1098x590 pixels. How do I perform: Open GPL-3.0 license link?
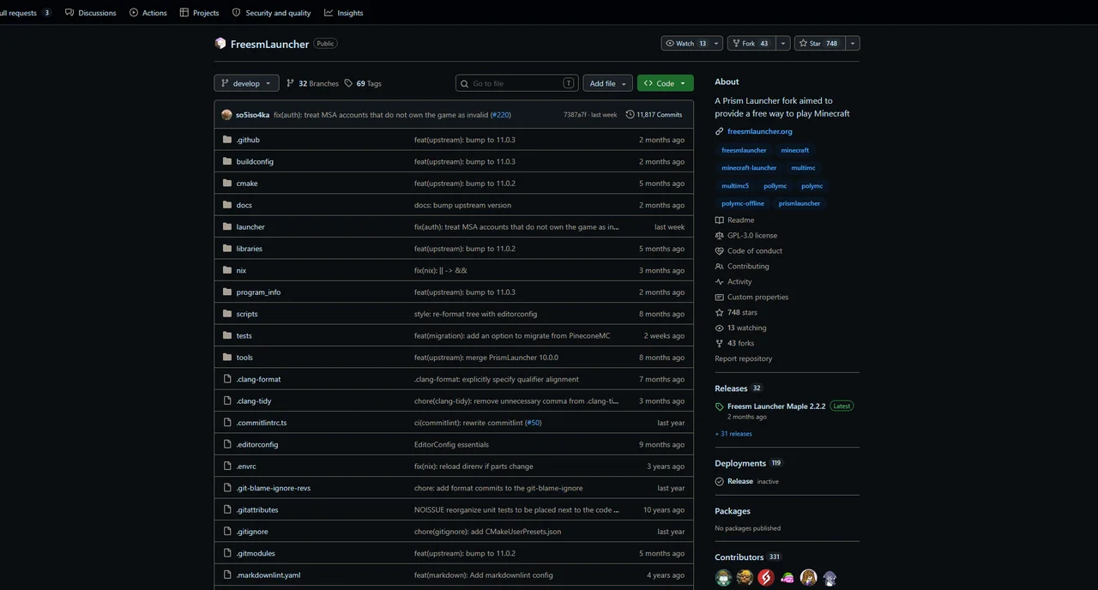[x=746, y=236]
